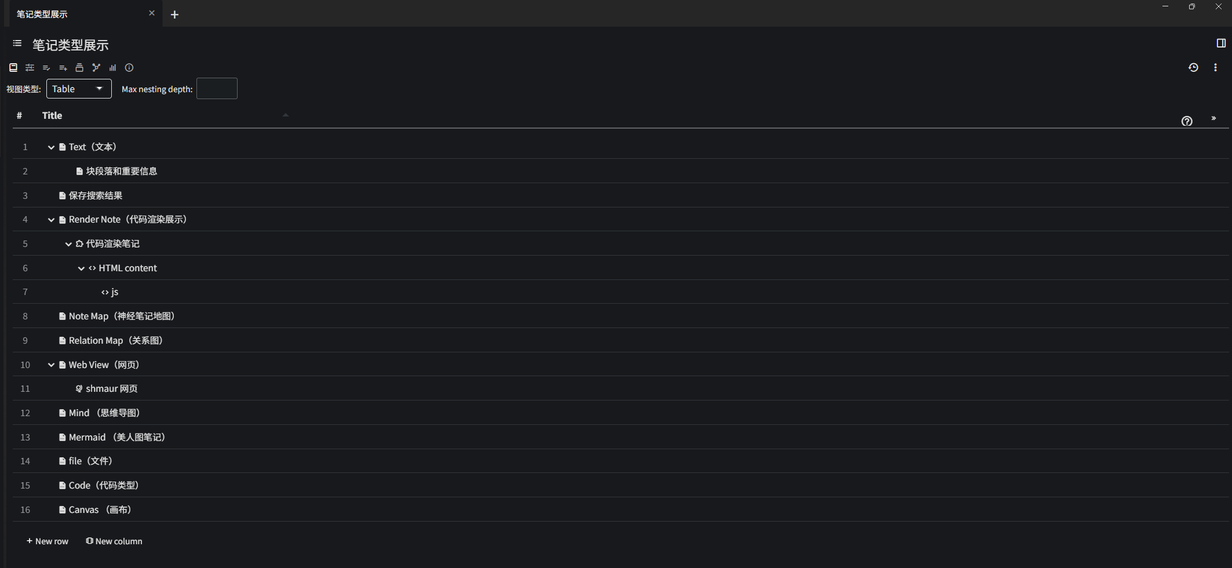Toggle the right sidebar panel icon
The image size is (1232, 568).
click(x=1221, y=43)
